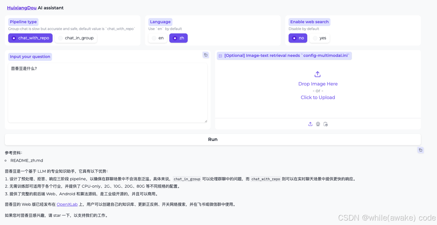Image resolution: width=437 pixels, height=225 pixels.
Task: Click the image icon beside the Image-text retrieval label
Action: click(221, 56)
